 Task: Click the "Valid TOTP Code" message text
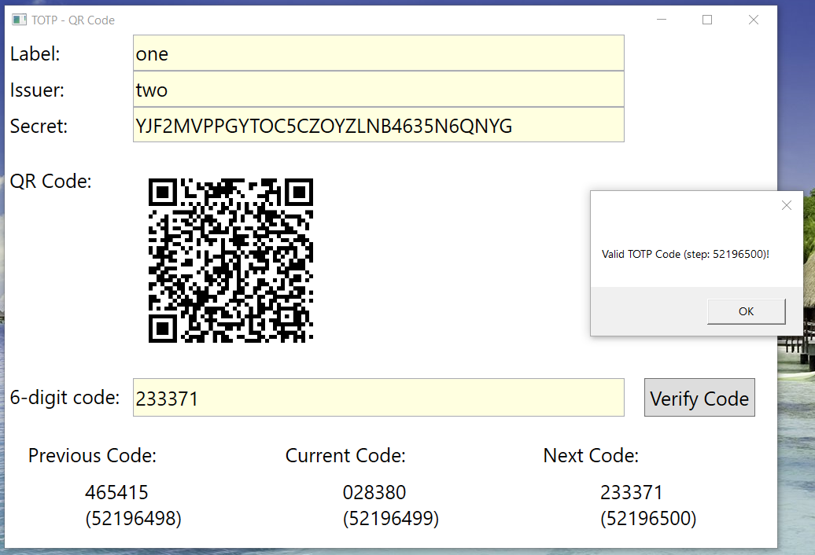click(685, 254)
